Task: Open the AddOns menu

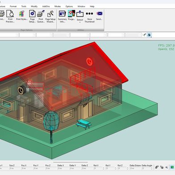Action: click(46, 6)
